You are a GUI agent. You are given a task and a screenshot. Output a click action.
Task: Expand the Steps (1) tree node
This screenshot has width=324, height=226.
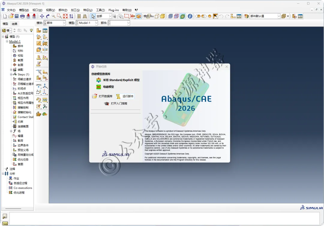click(x=11, y=74)
